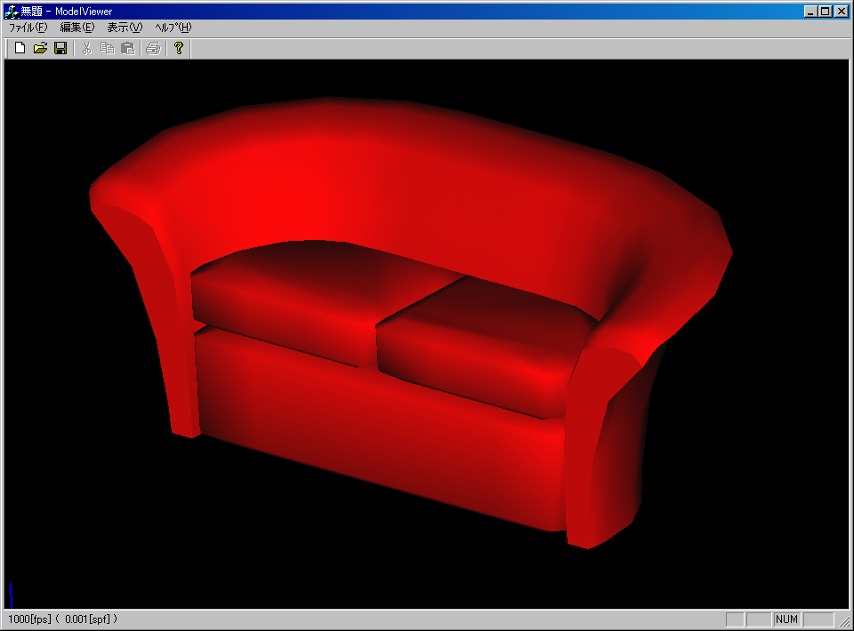The height and width of the screenshot is (631, 854).
Task: Click the ModelViewer application icon in title bar
Action: 12,11
